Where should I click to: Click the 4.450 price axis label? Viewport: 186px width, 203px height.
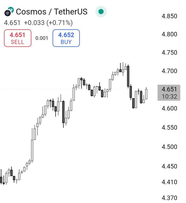pyautogui.click(x=169, y=166)
